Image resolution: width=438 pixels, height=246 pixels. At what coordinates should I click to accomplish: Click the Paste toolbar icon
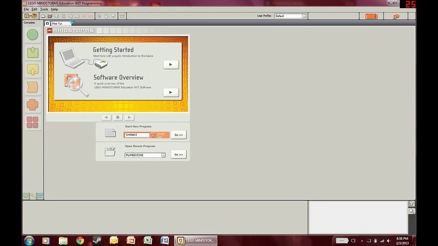click(x=77, y=16)
